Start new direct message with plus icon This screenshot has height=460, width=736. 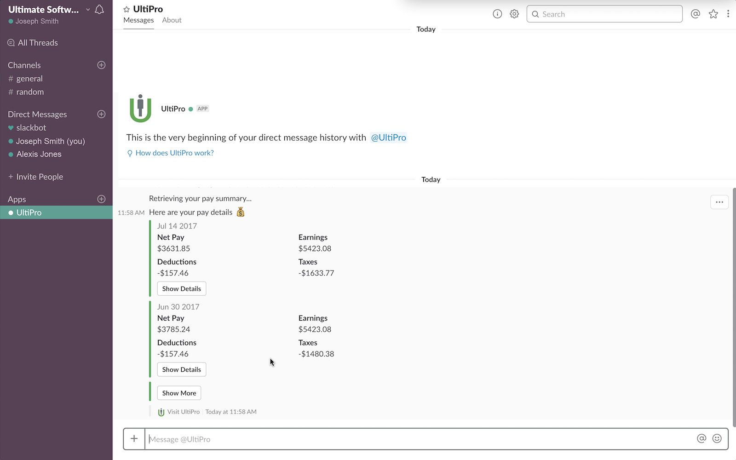click(102, 114)
